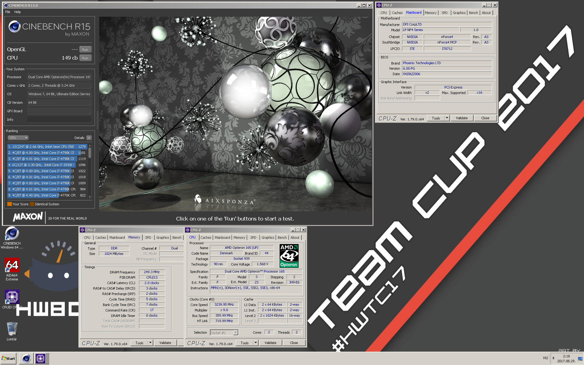Click the CPU tab CPU-Z window title icon

point(188,230)
